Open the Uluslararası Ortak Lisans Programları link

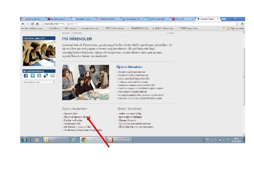point(83,130)
